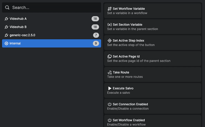Choose the Set Workflow Variable action

153,11
